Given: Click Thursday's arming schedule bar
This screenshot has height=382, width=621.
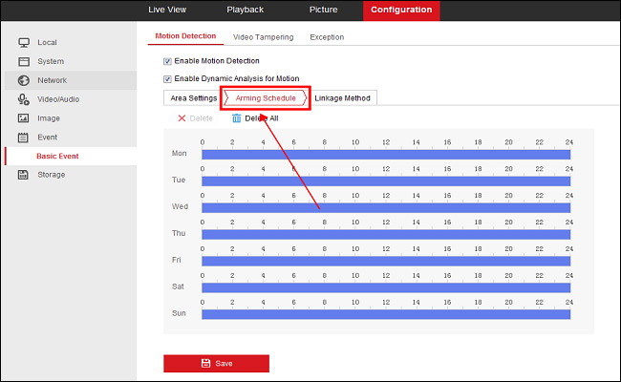Looking at the screenshot, I should [386, 235].
